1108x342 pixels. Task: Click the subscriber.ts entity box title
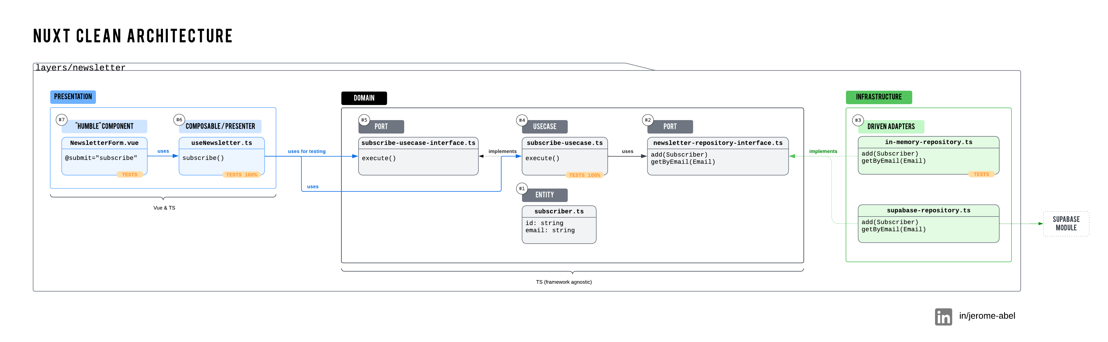pyautogui.click(x=559, y=211)
